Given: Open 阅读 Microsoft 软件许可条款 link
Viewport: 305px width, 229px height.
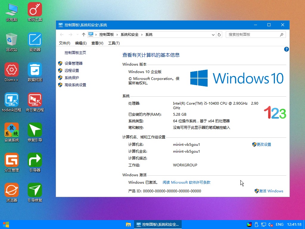Looking at the screenshot, I should (x=186, y=182).
